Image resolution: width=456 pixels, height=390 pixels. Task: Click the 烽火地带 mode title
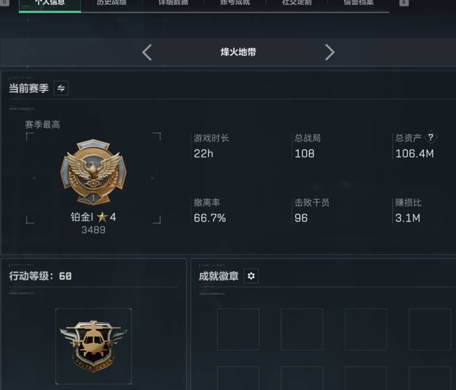[238, 52]
